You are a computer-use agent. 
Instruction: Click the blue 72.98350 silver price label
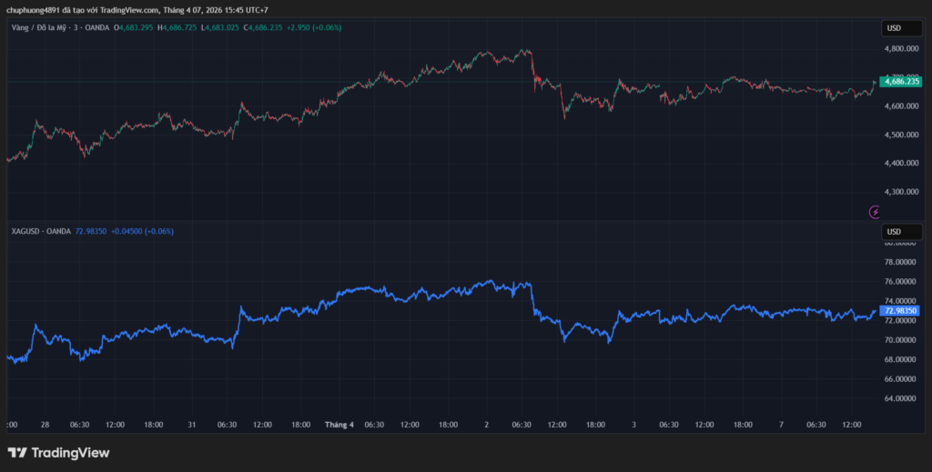coord(900,310)
